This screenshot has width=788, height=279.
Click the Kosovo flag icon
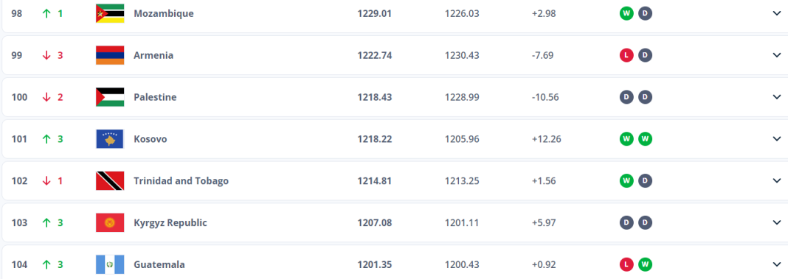click(x=109, y=139)
